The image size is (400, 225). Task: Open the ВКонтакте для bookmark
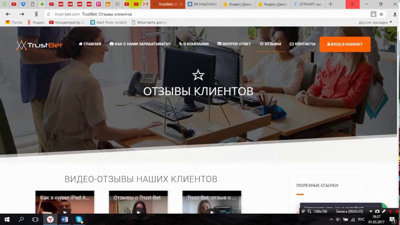(x=150, y=22)
